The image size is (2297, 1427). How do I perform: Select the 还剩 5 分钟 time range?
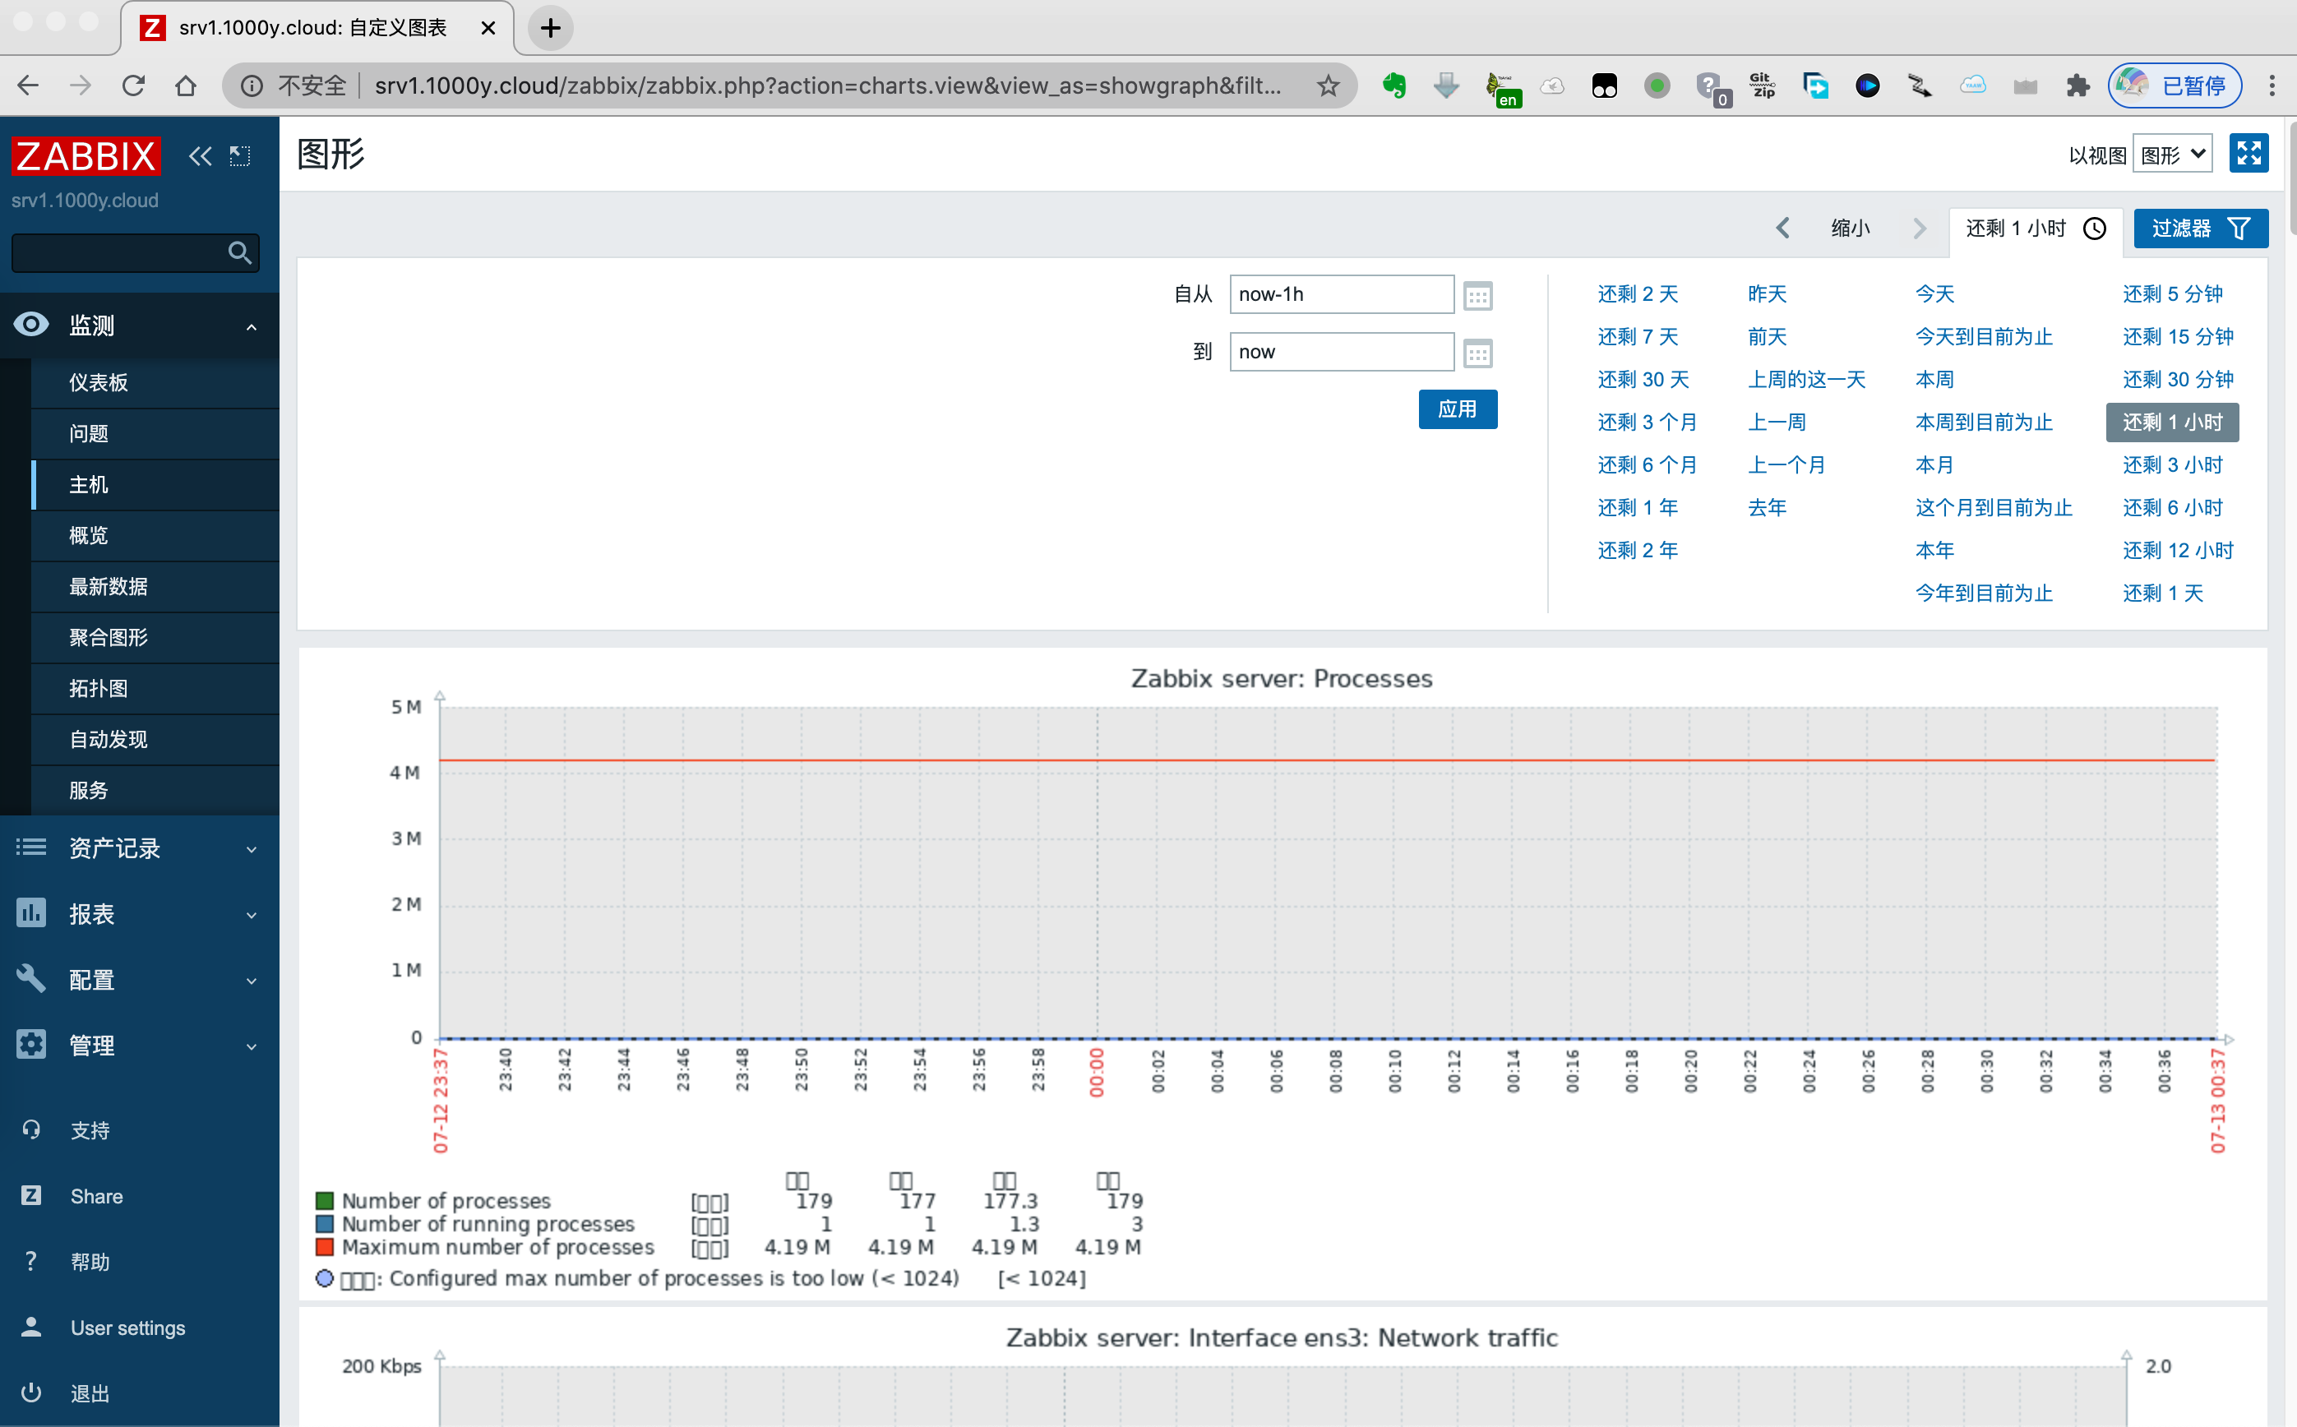[2172, 293]
